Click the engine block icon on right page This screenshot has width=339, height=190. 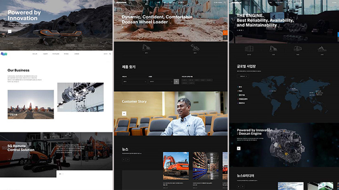point(249,49)
